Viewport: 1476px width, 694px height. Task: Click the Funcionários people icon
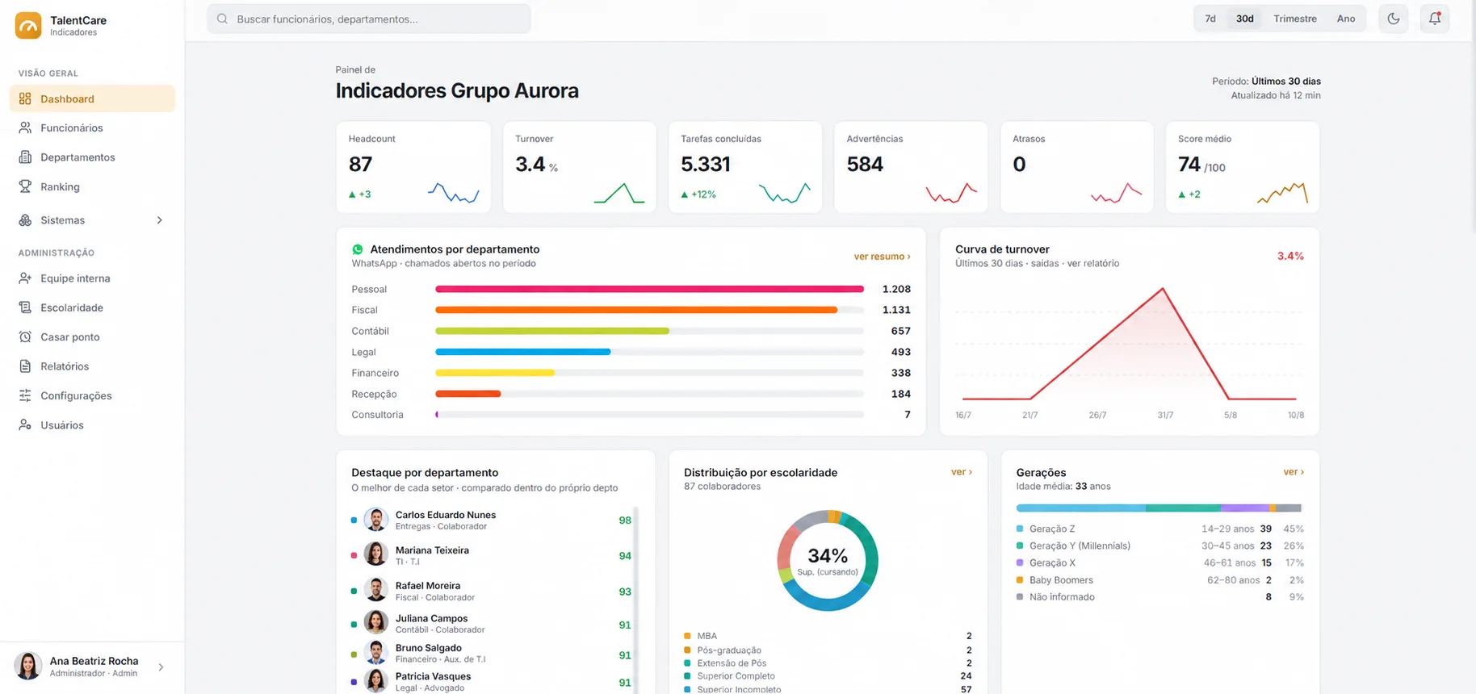pos(25,128)
